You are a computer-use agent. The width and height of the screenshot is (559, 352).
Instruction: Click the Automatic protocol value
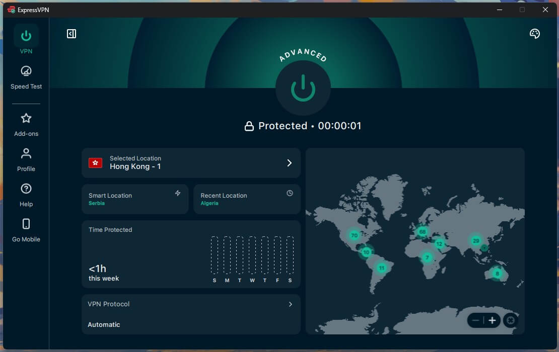104,325
